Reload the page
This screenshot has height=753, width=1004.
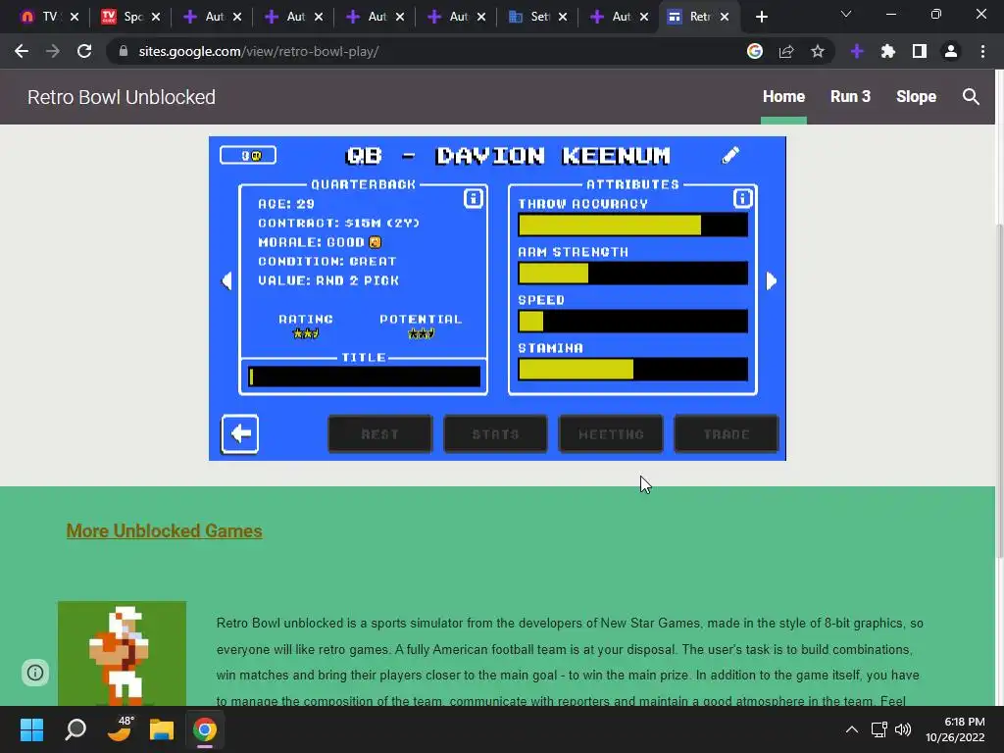pos(84,51)
